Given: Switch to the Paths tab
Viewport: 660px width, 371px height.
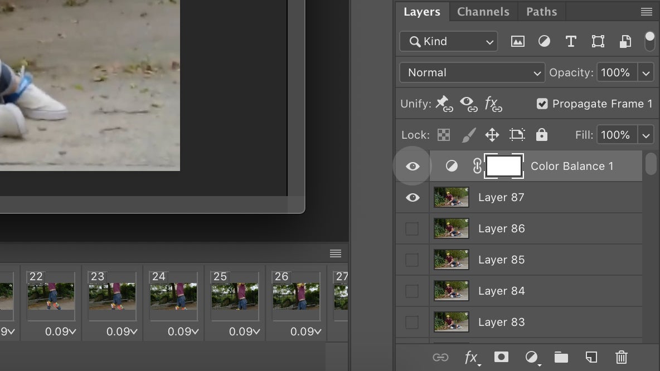Looking at the screenshot, I should click(541, 12).
